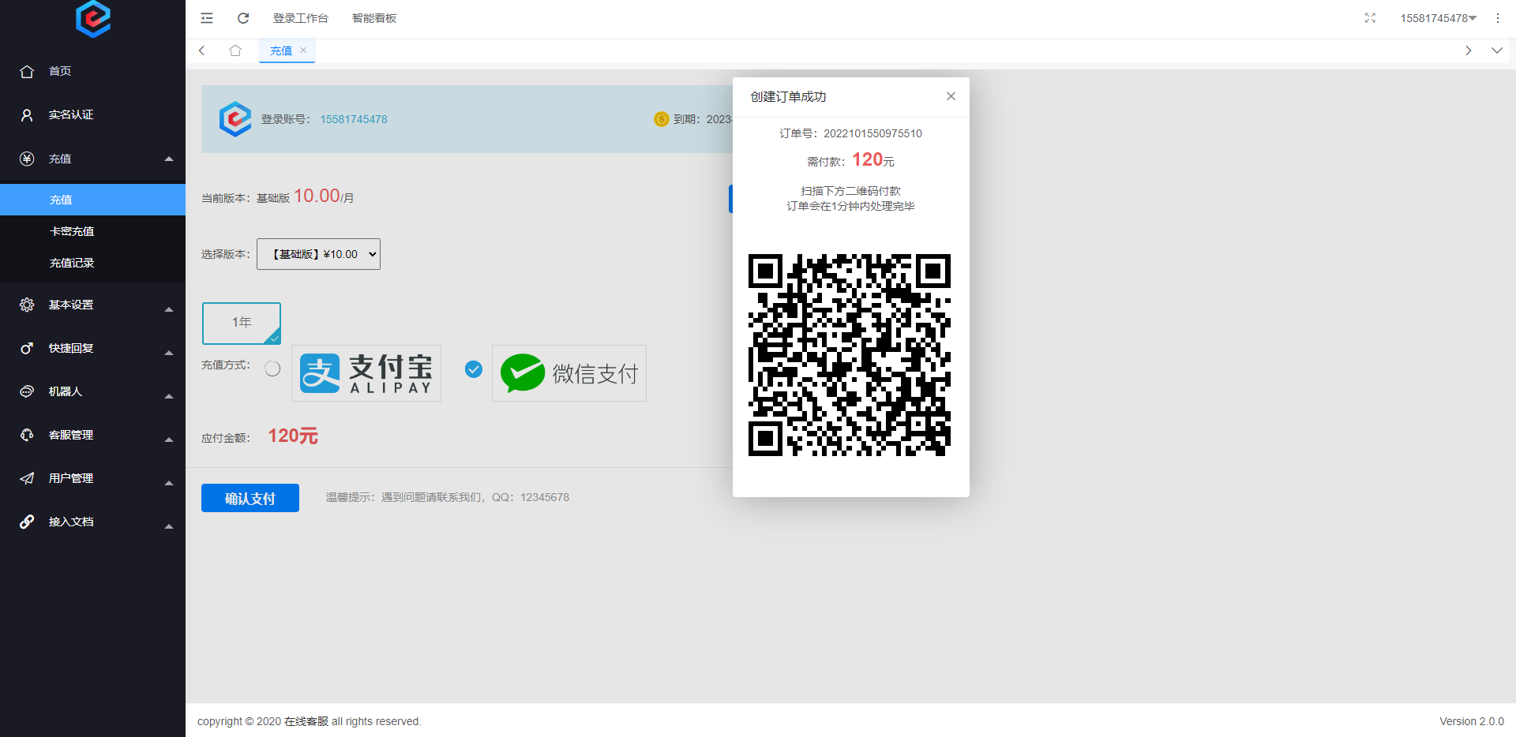Click the yen icon beside 充值 menu

click(x=27, y=159)
